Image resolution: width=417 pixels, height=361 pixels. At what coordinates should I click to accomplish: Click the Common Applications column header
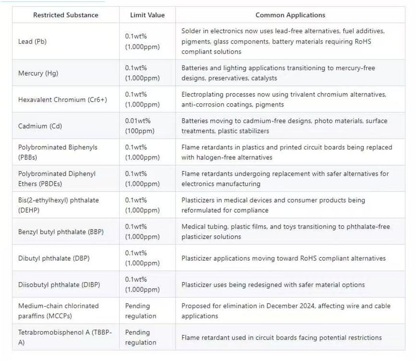290,15
